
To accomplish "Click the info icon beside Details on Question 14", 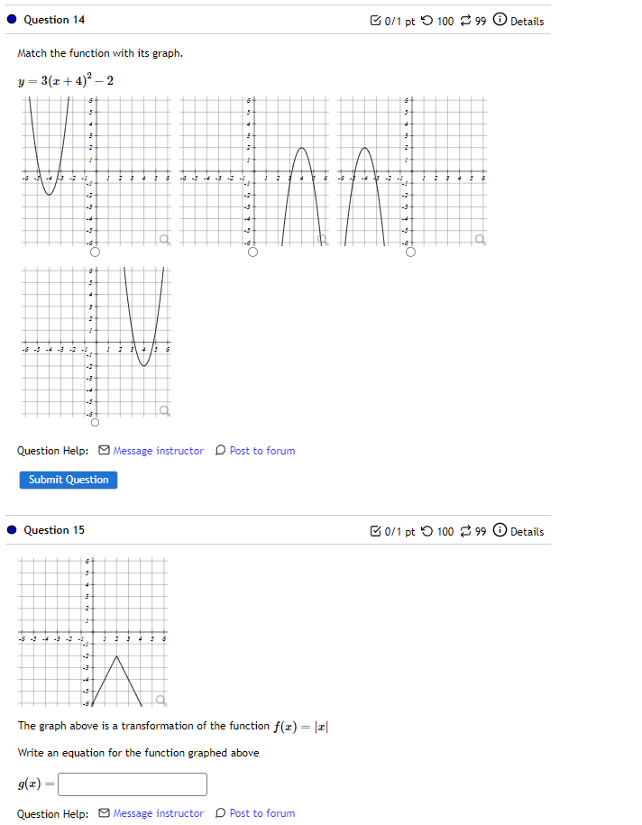I will [499, 19].
